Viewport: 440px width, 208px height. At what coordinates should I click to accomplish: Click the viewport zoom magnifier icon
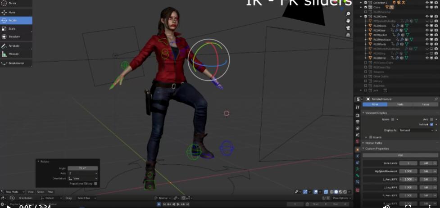tap(348, 14)
